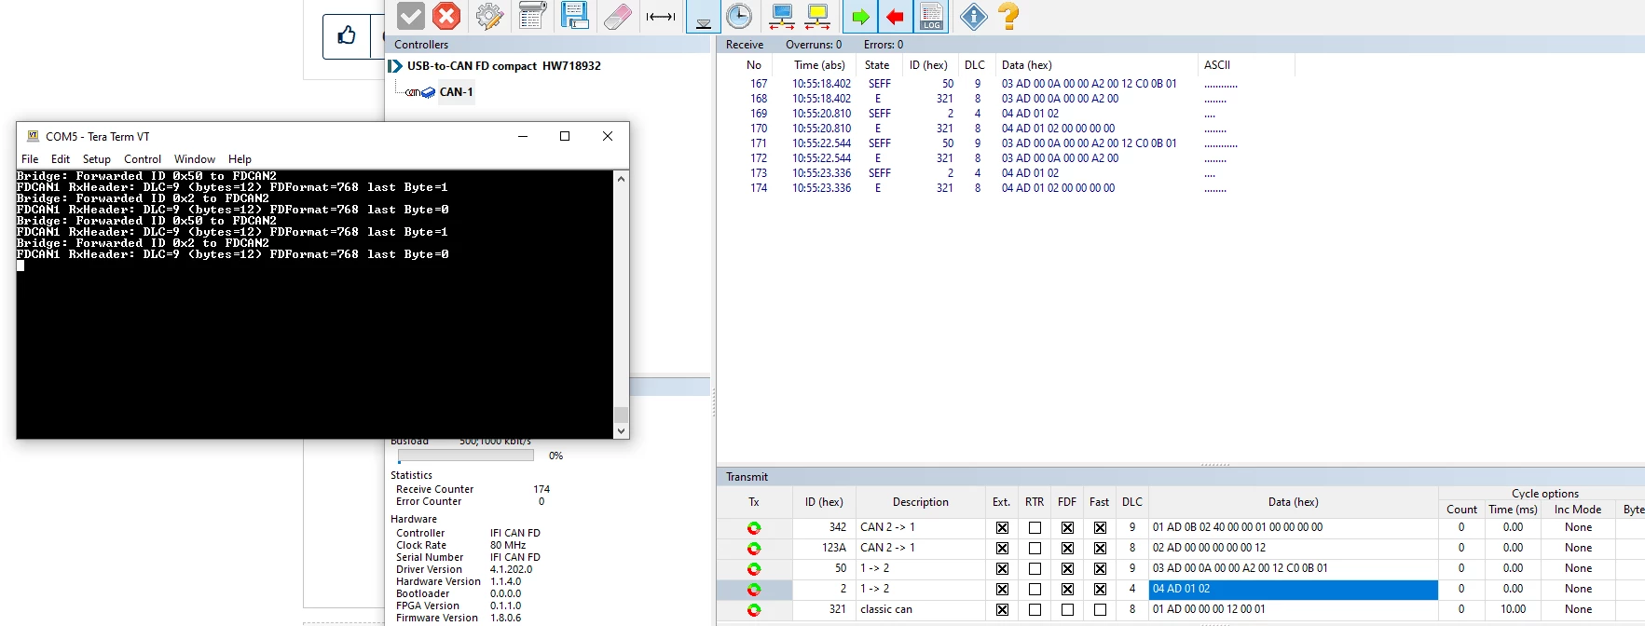Click the printer list toolbar icon
This screenshot has width=1645, height=626.
click(532, 16)
